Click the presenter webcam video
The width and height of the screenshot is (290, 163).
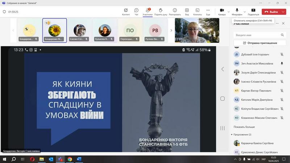(197, 30)
